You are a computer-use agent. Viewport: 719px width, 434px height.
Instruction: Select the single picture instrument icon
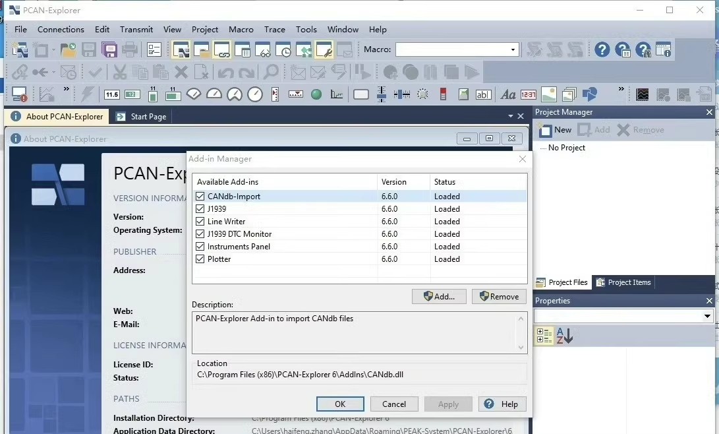[x=548, y=94]
